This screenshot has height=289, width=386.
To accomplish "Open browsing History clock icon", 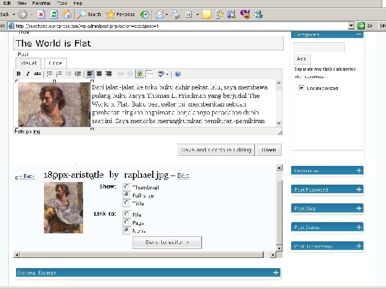I will click(145, 14).
